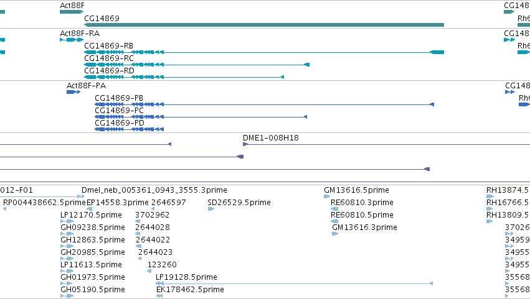Select the GH09238.5prime EST glyph
Viewport: 530px width, 299px height.
pos(67,234)
